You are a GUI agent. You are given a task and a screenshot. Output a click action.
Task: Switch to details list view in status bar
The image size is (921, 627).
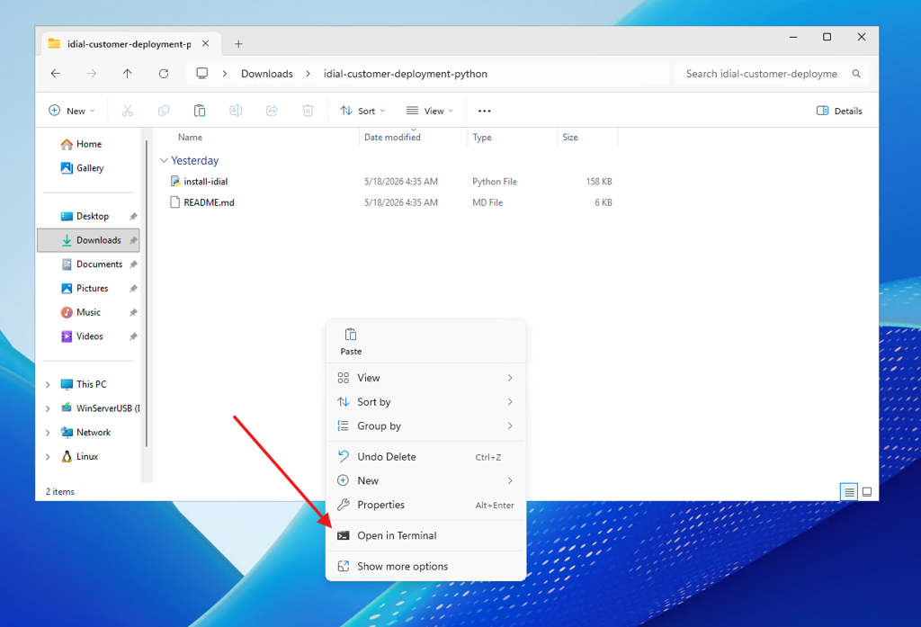[x=849, y=492]
